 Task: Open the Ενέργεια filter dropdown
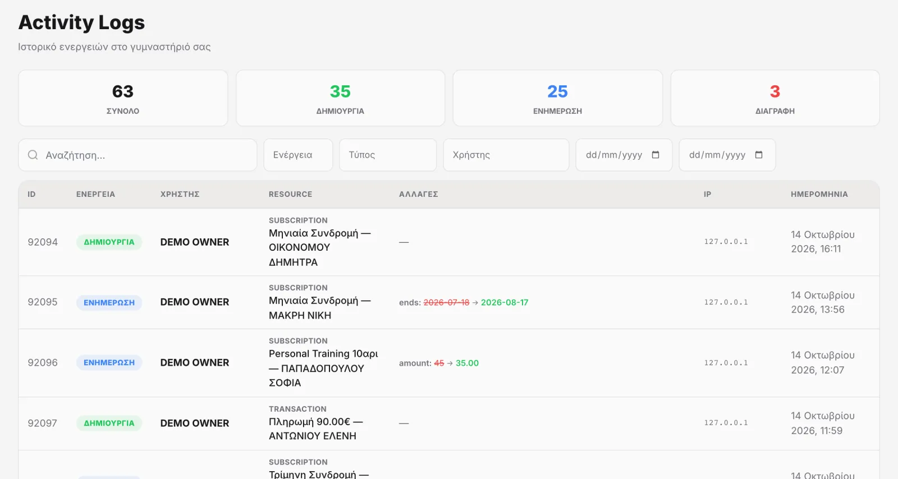coord(298,155)
